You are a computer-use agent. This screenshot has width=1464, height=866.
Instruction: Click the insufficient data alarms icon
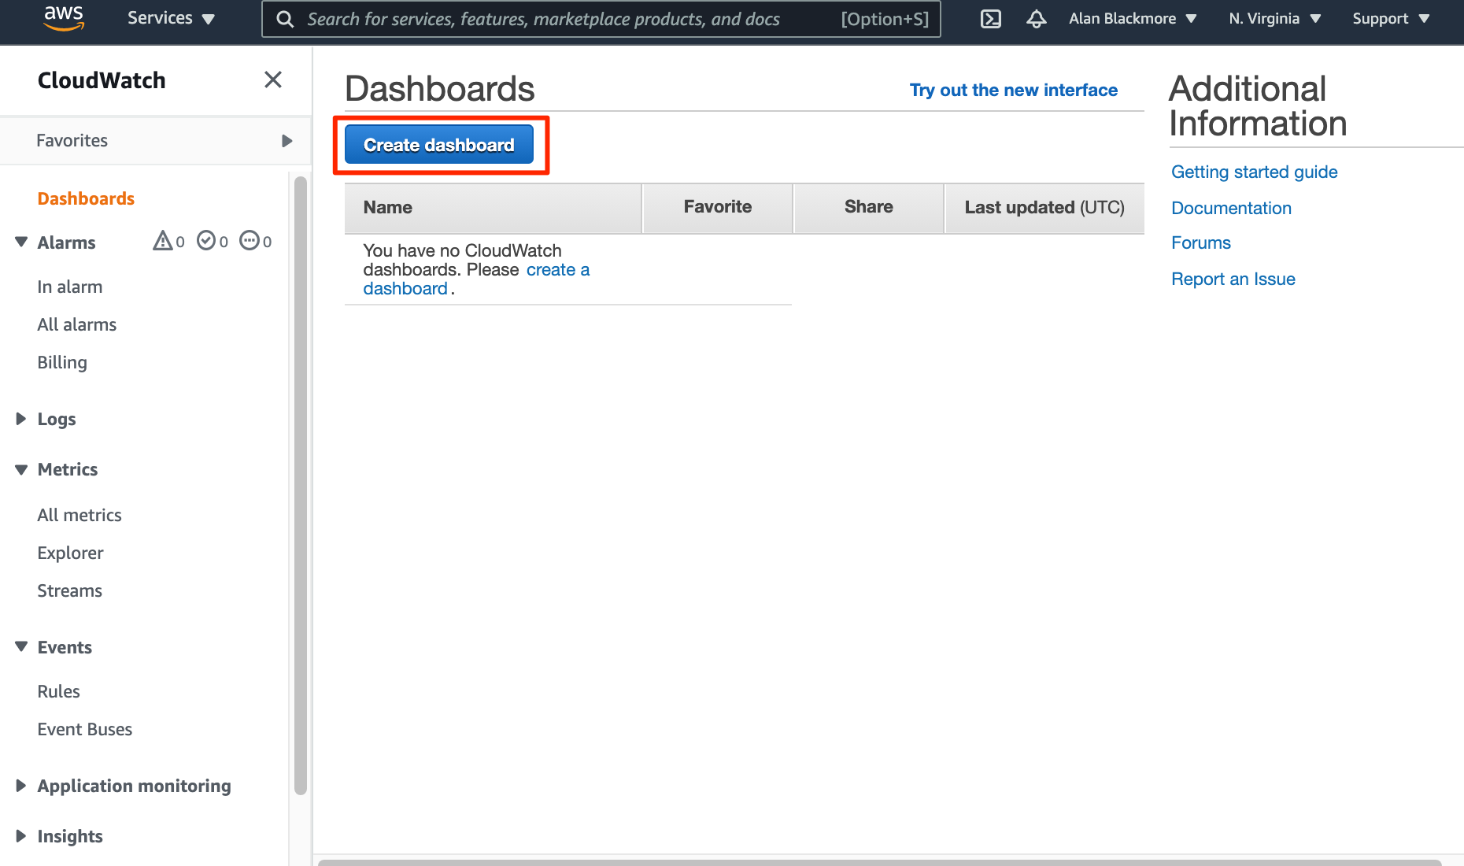click(x=250, y=241)
